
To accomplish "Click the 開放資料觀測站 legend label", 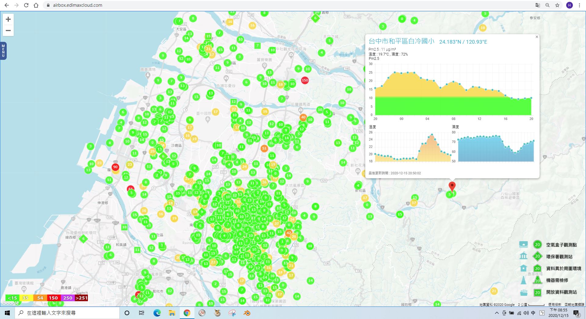I will [x=562, y=292].
